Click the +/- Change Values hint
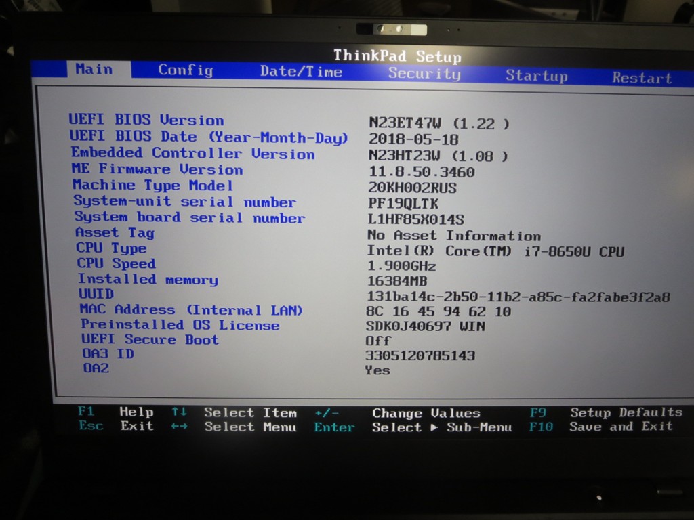Image resolution: width=694 pixels, height=520 pixels. 397,413
